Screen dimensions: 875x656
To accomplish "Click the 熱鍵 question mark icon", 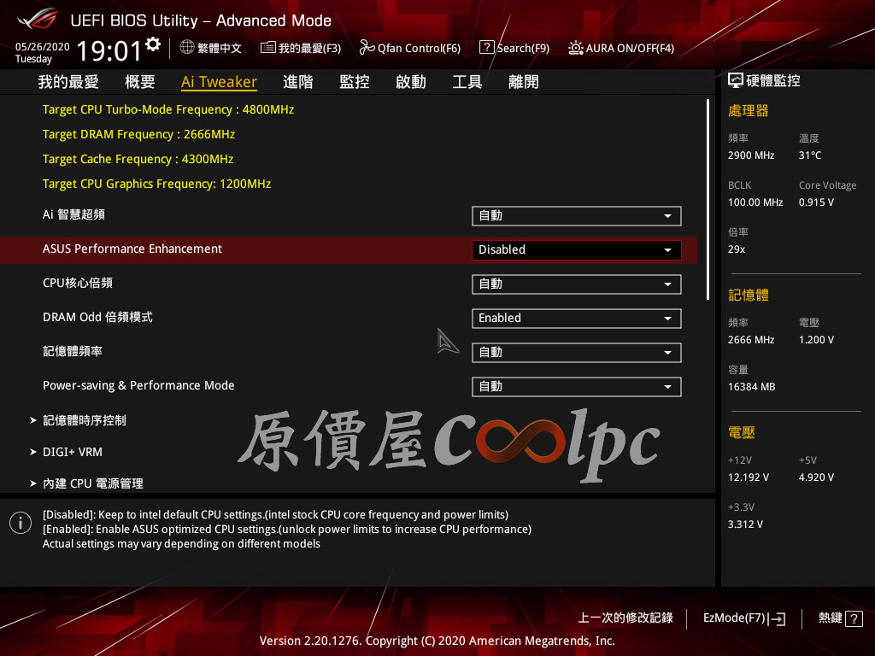I will (x=854, y=618).
